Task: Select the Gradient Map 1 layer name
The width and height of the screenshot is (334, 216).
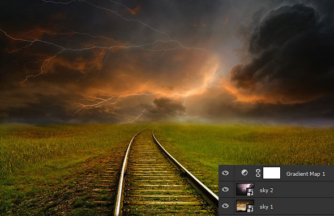Action: coord(306,174)
